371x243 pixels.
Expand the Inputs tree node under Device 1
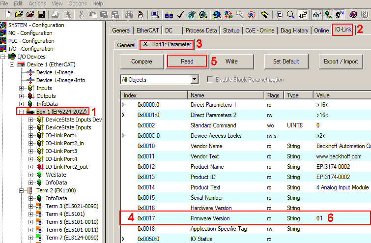point(21,88)
